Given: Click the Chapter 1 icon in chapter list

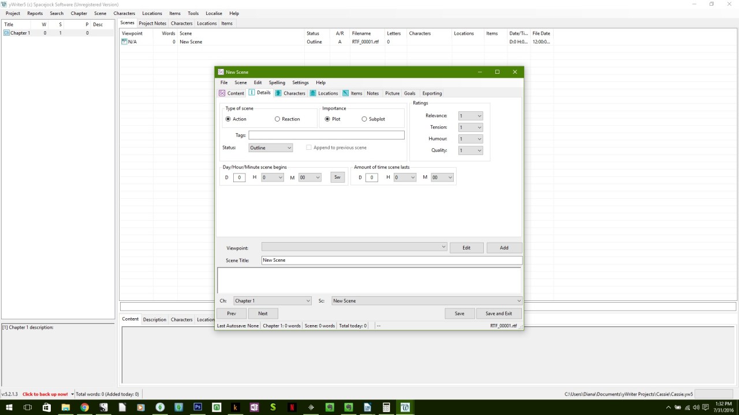Looking at the screenshot, I should 7,33.
